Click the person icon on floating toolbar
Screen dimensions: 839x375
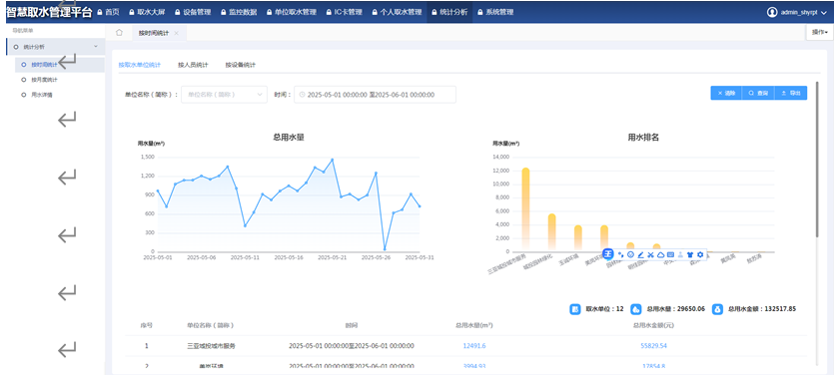click(680, 254)
